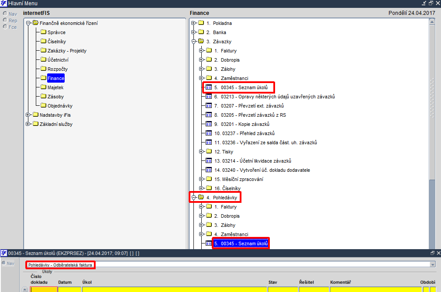The height and width of the screenshot is (292, 441).
Task: Click the Řešitel column header
Action: coord(306,282)
